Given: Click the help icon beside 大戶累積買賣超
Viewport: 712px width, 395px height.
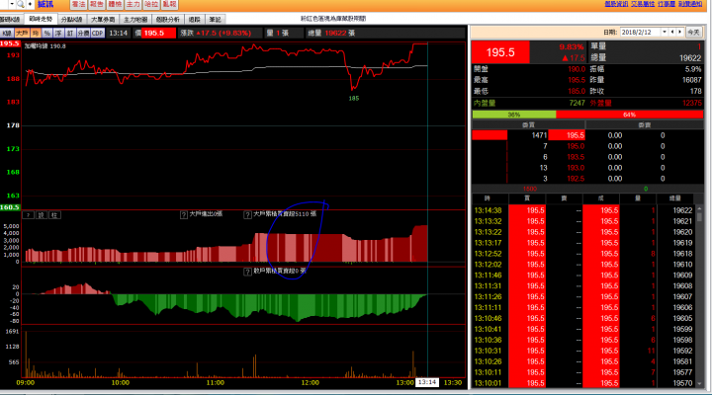Looking at the screenshot, I should click(247, 214).
